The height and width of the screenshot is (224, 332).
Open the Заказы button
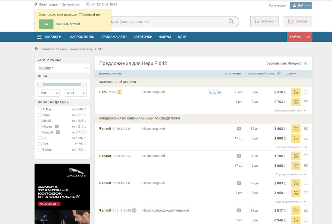[298, 21]
